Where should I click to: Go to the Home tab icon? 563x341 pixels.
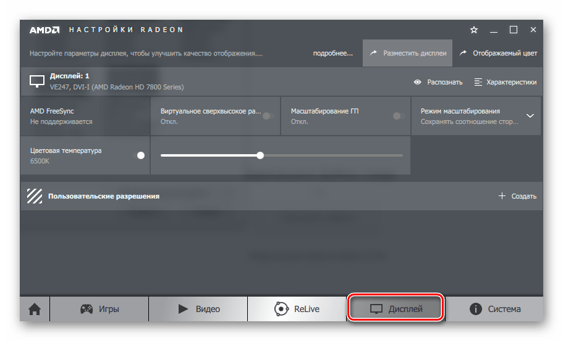(35, 309)
